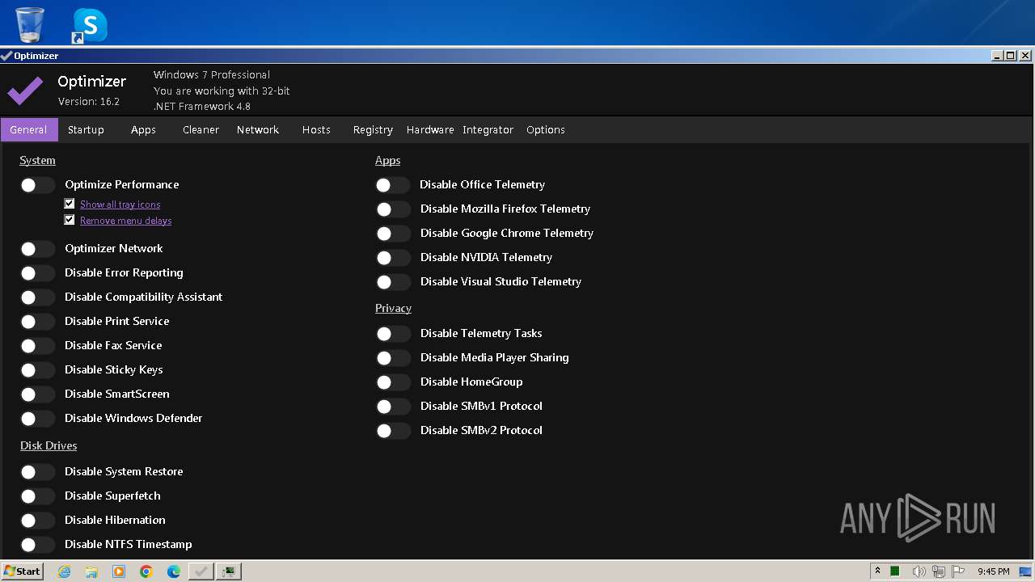This screenshot has height=582, width=1035.
Task: Open Google Chrome from taskbar
Action: (146, 571)
